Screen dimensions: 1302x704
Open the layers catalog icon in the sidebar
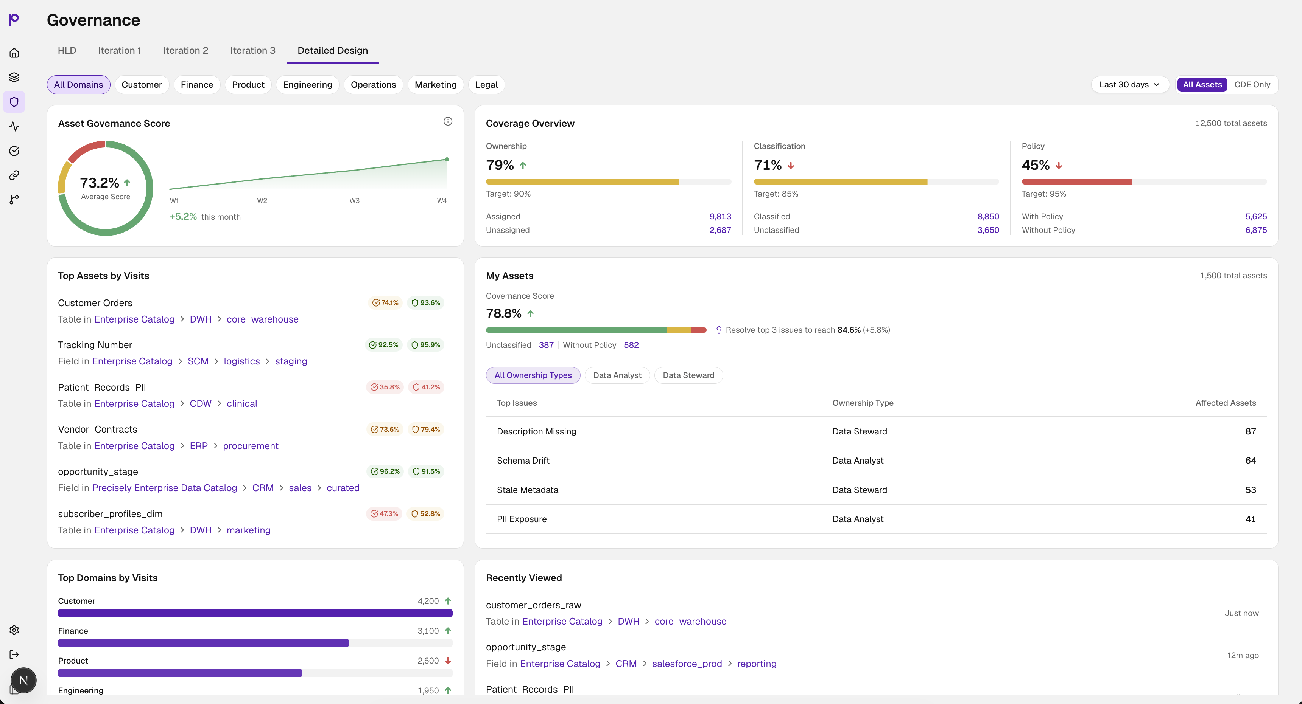click(x=14, y=77)
